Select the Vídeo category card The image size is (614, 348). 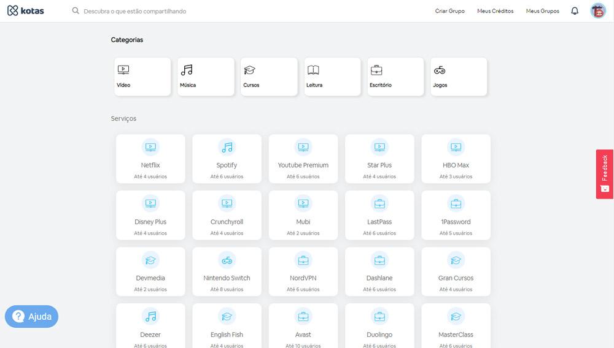(142, 77)
